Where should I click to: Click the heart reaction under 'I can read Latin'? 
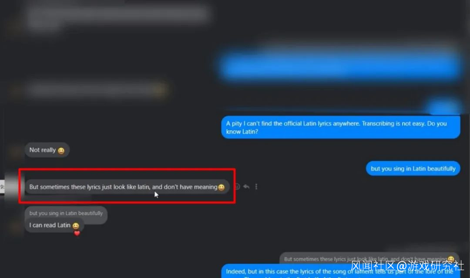[77, 233]
